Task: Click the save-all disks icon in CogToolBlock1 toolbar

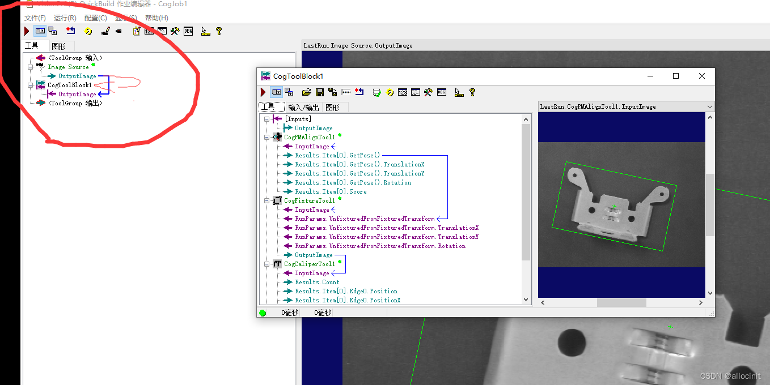Action: tap(333, 92)
